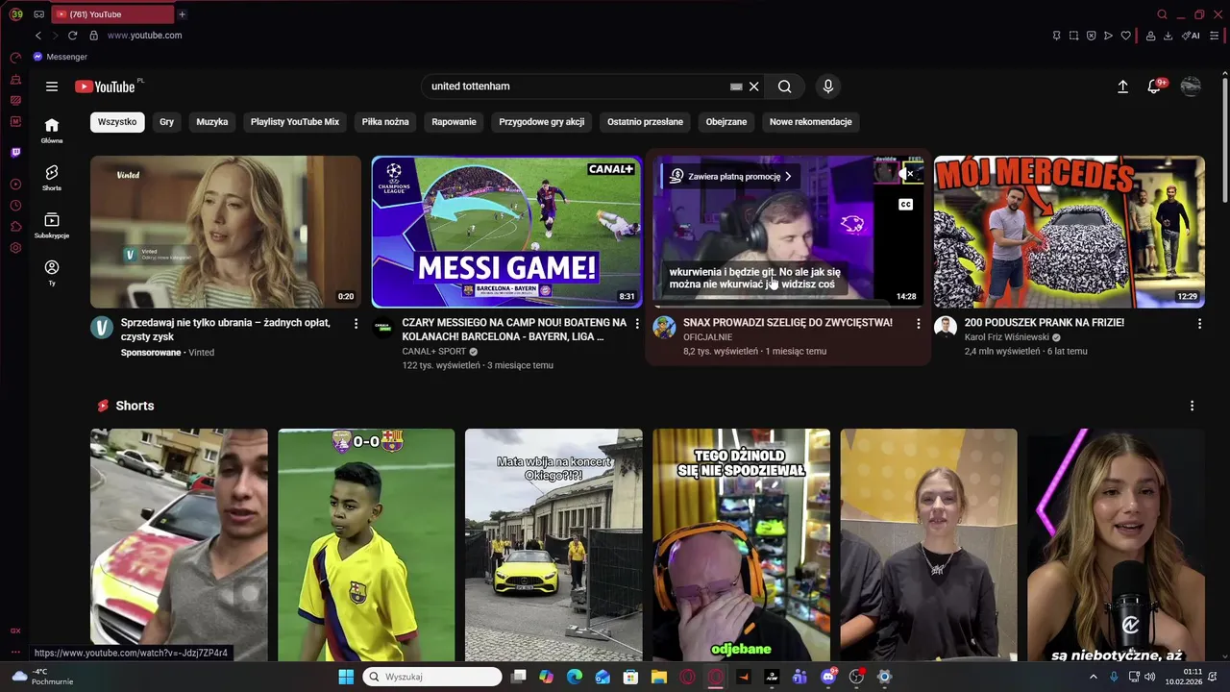Select the Nowe rekomendacje chip
Screen dimensions: 1230x692
pyautogui.click(x=811, y=122)
